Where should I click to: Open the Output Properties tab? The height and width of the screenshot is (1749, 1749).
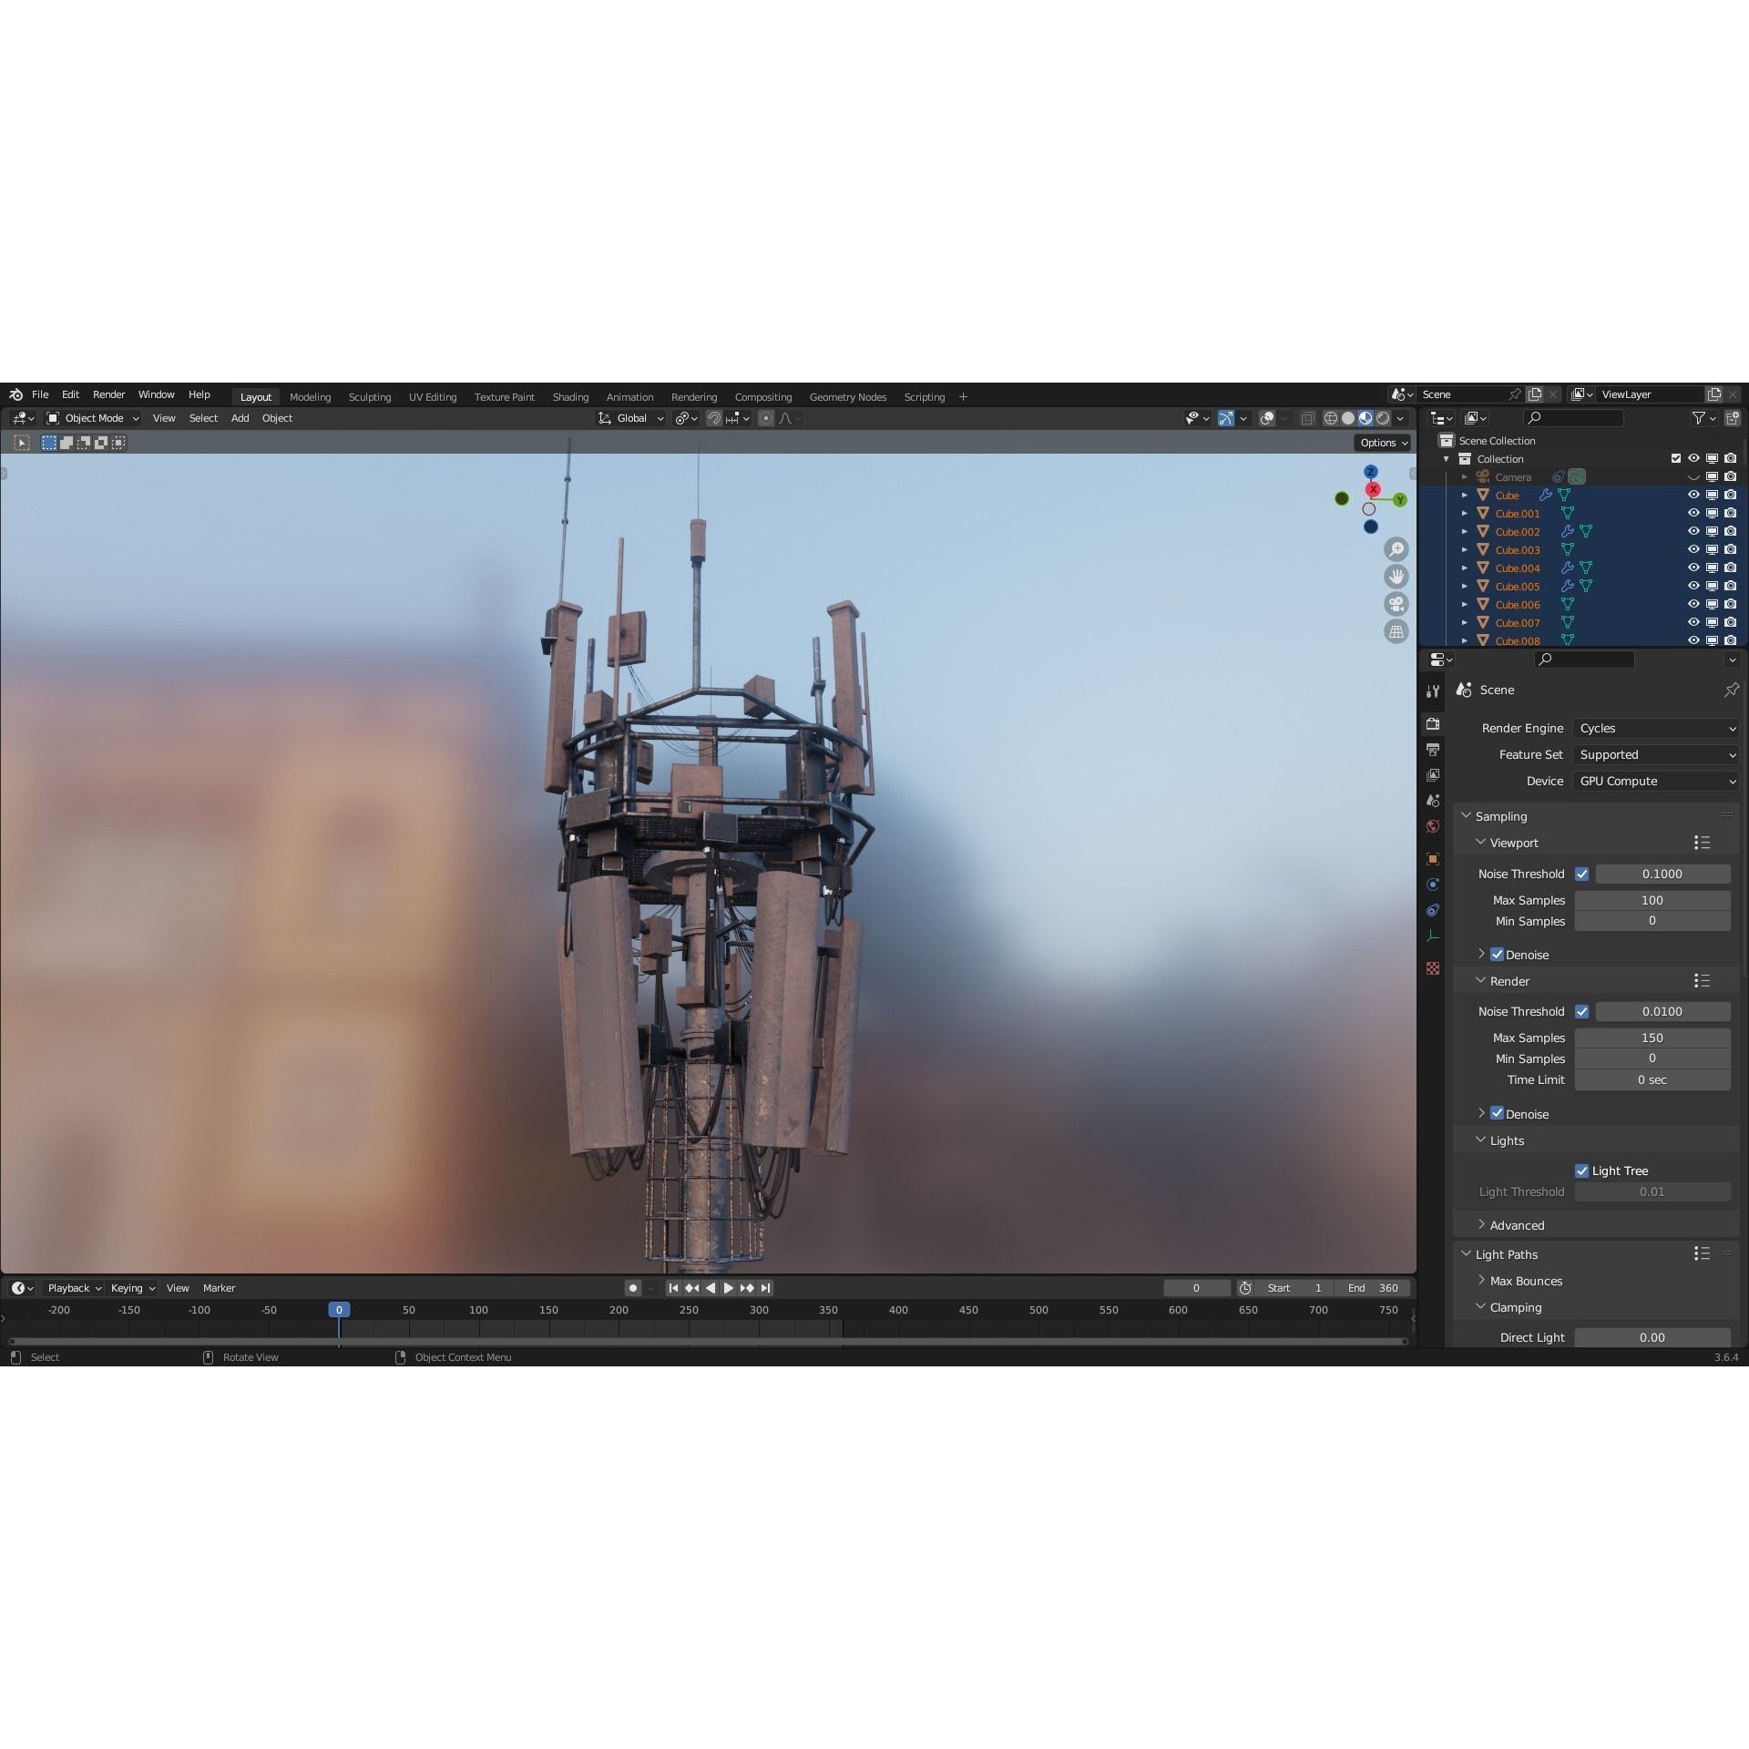[1433, 749]
